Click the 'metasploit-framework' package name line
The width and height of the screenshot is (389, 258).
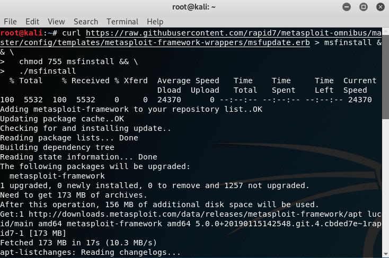[x=57, y=176]
